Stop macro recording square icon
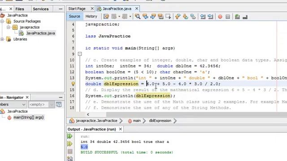 point(228,17)
